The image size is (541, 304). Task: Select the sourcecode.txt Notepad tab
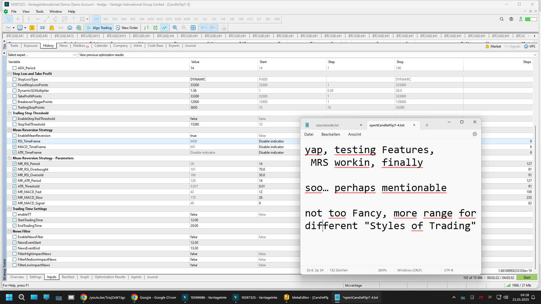327,125
